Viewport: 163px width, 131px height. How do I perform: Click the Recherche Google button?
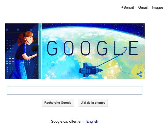coord(58,103)
